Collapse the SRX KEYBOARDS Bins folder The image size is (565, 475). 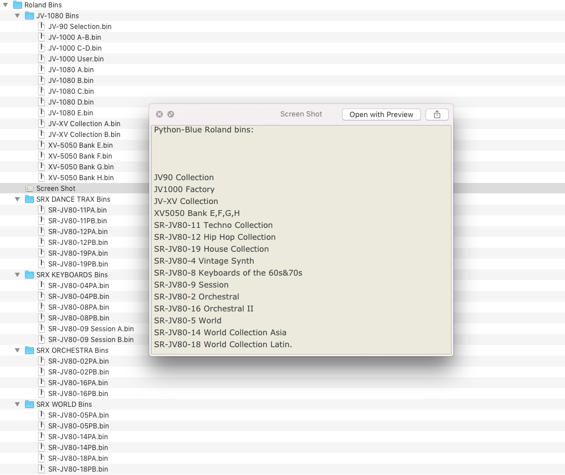(17, 275)
